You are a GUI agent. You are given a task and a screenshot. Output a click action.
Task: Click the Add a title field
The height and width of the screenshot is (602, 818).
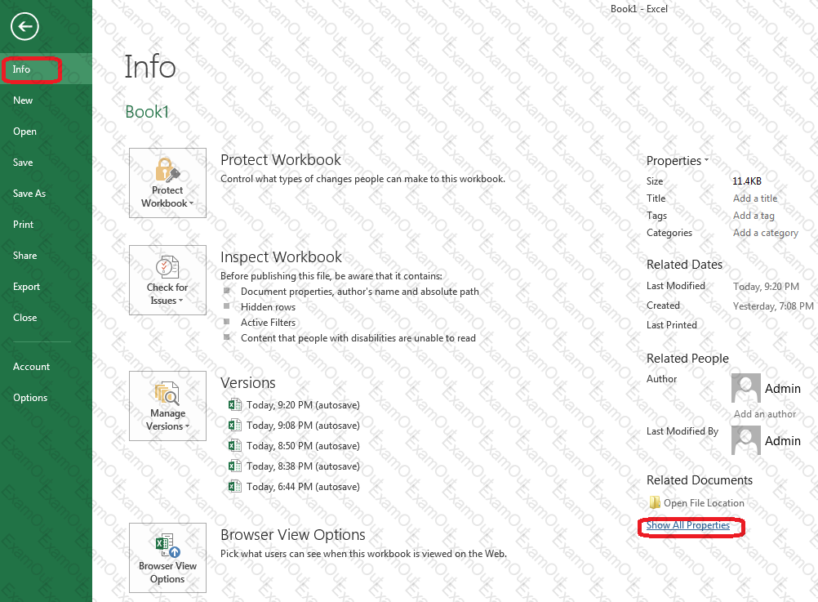coord(755,198)
